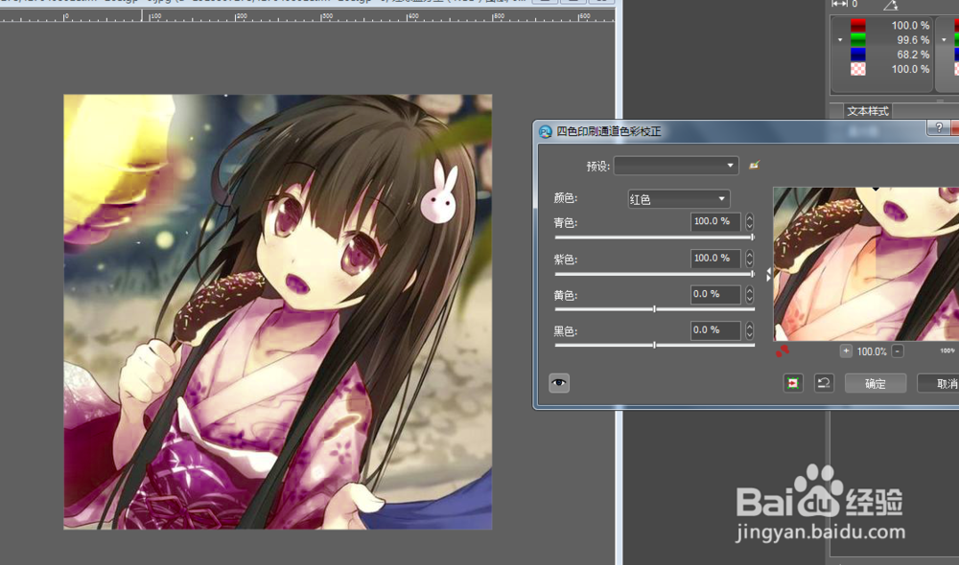Click the checkered alpha swatch
Viewport: 959px width, 565px height.
[858, 69]
